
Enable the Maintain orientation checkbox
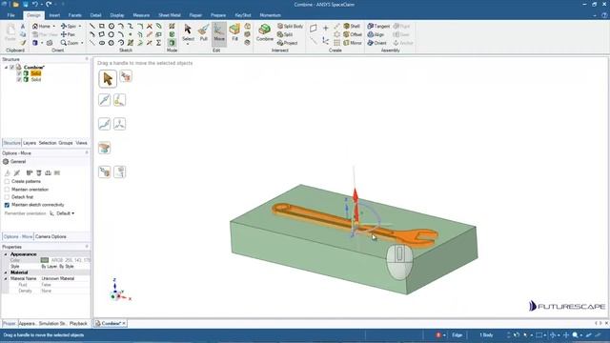[x=7, y=190]
